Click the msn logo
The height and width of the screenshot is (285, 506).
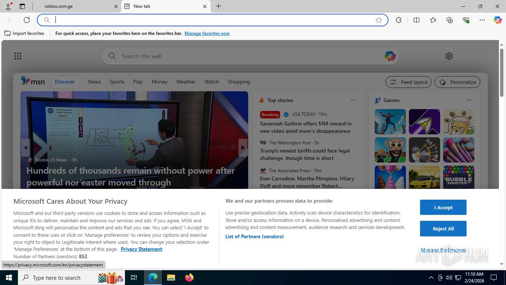coord(33,81)
